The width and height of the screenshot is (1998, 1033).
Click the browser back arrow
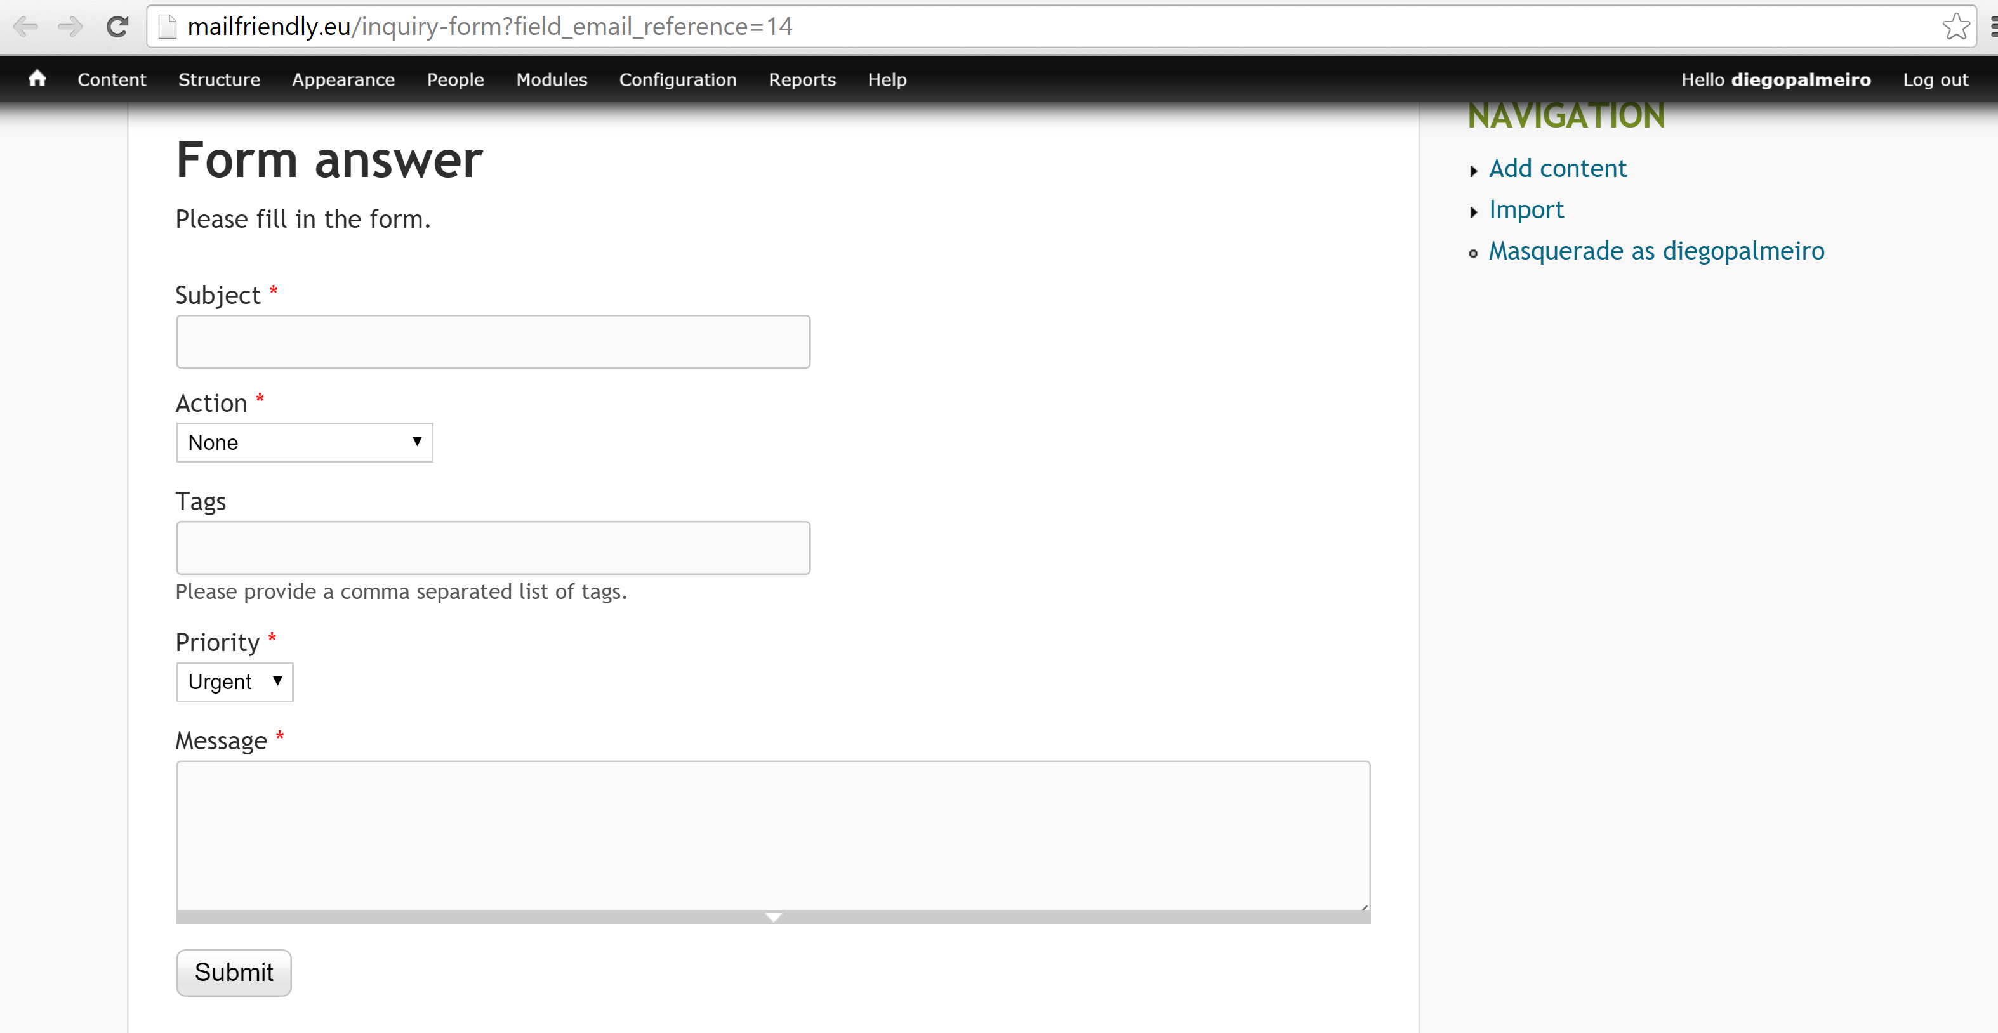pos(25,27)
